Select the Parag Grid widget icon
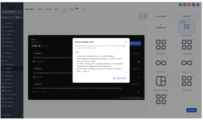 point(187,81)
